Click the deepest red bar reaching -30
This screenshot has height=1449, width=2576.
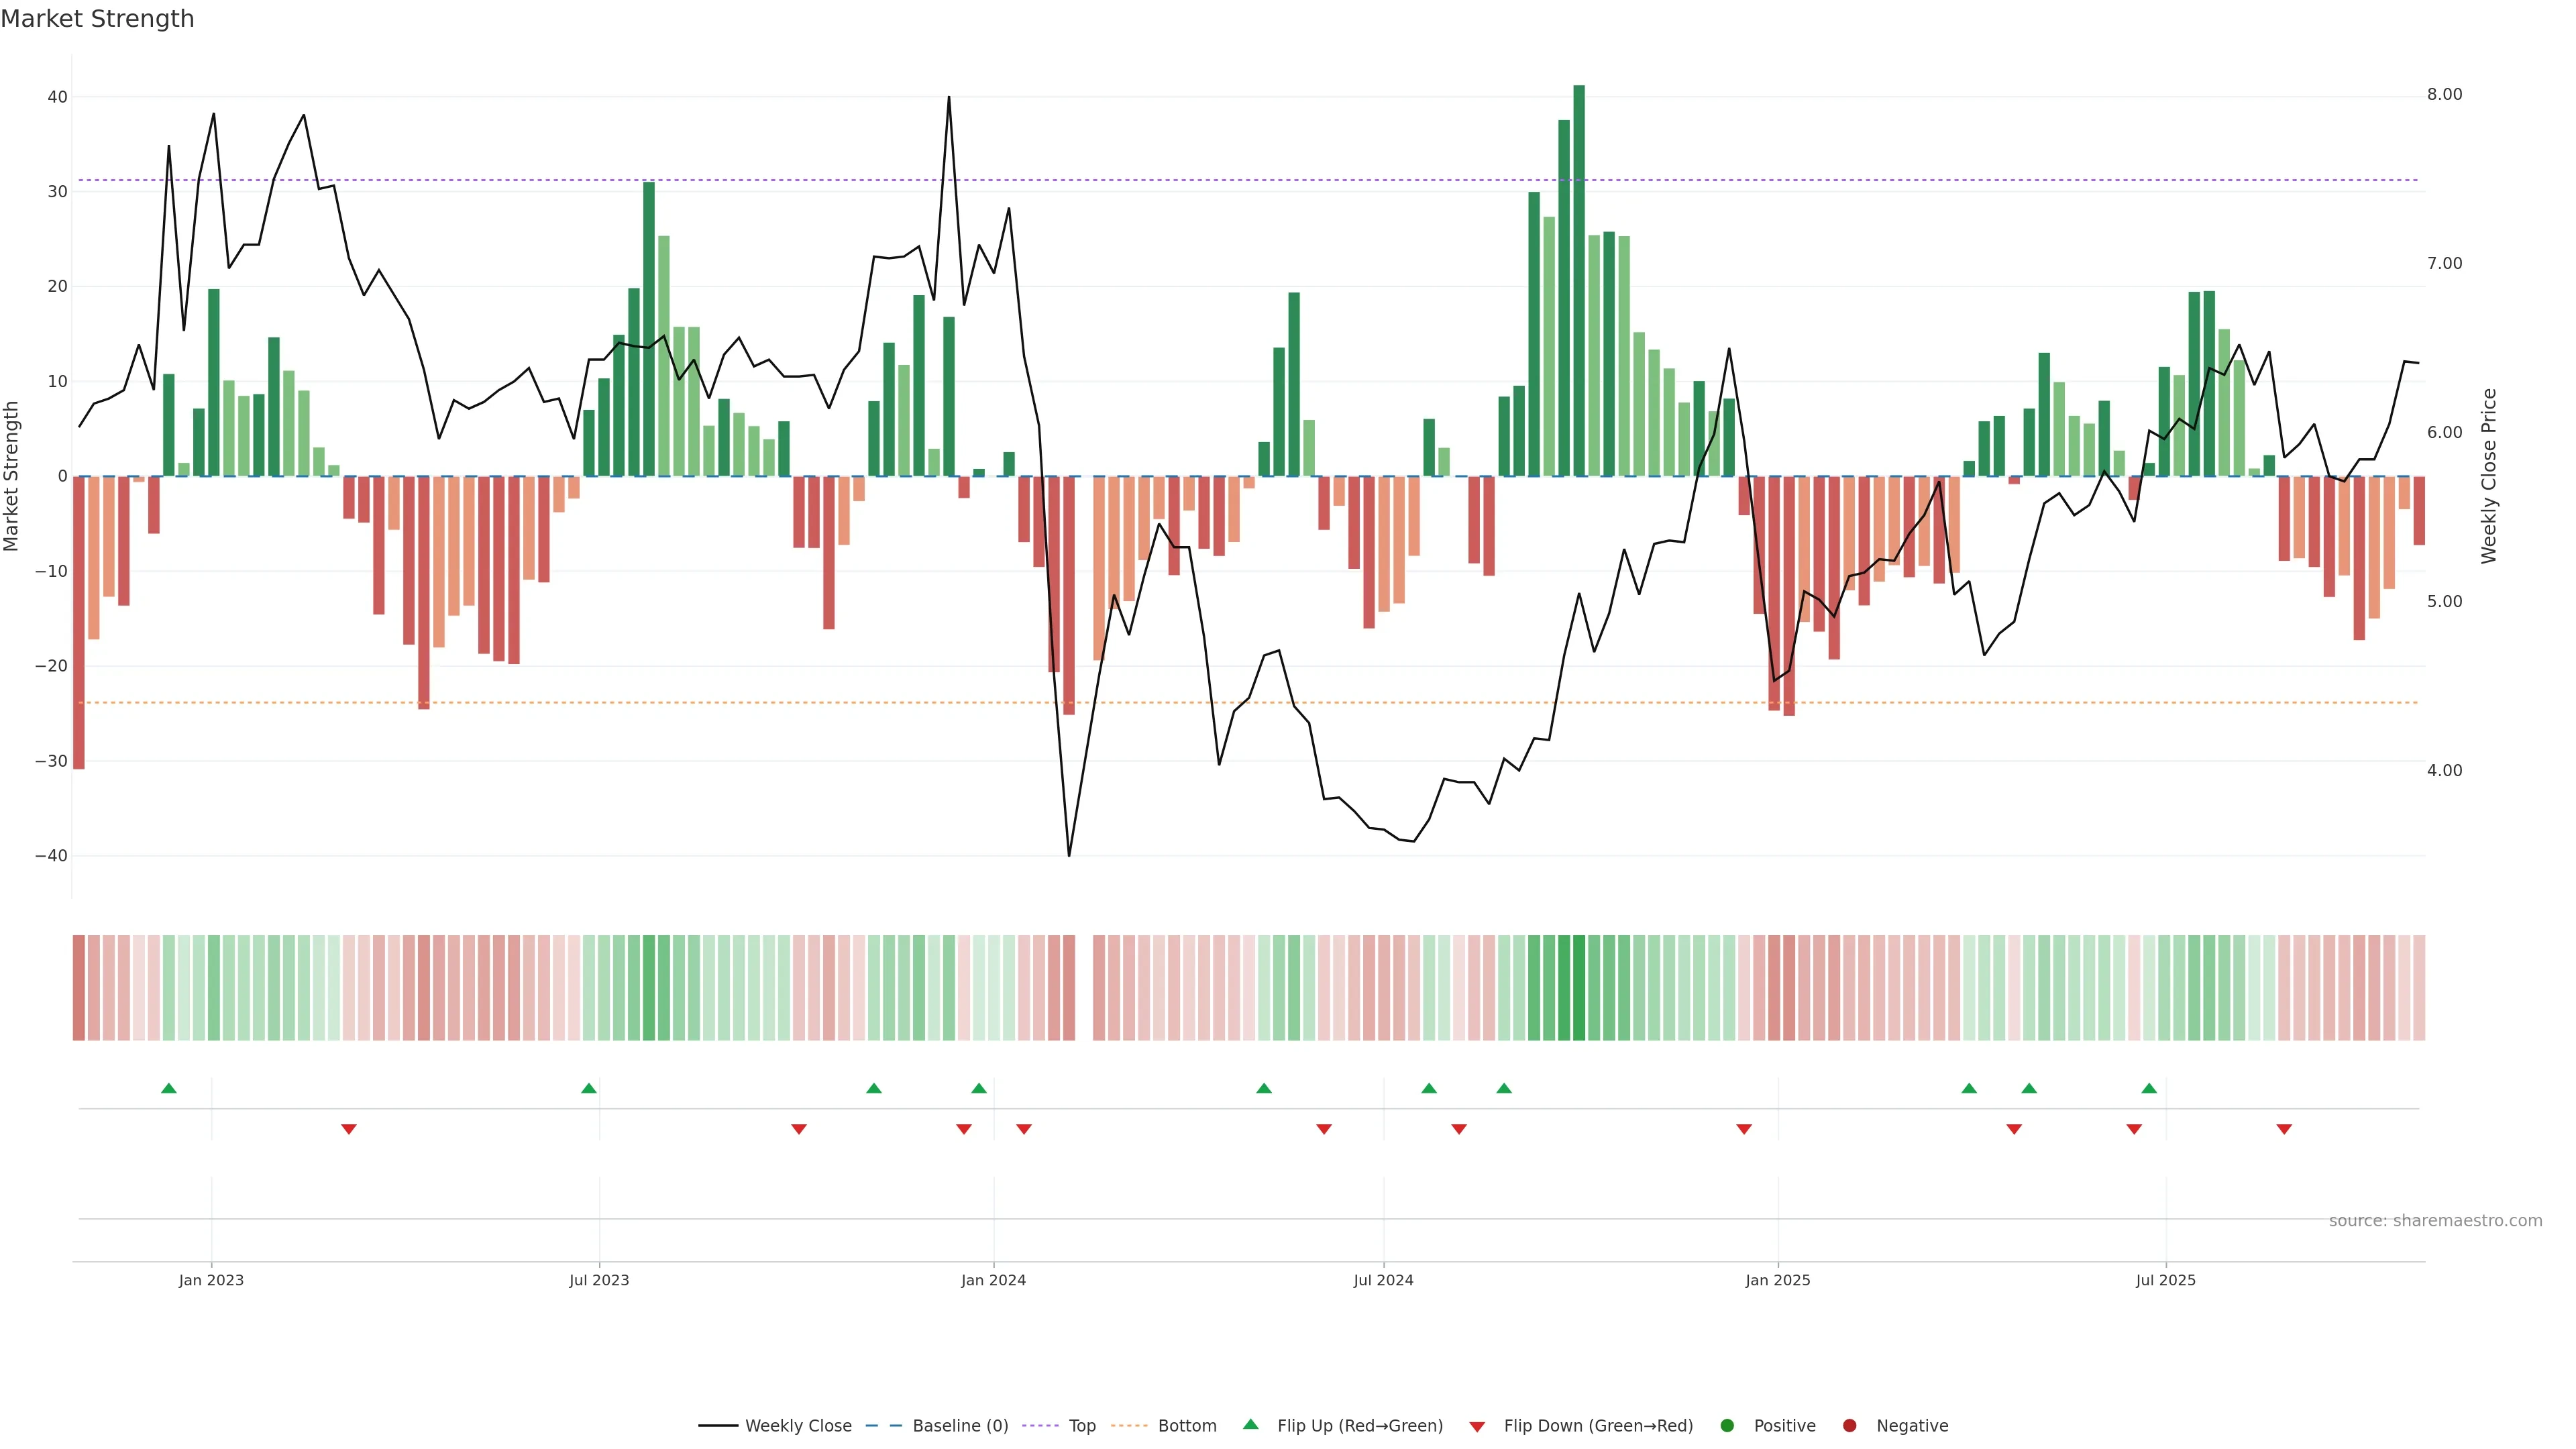point(79,622)
